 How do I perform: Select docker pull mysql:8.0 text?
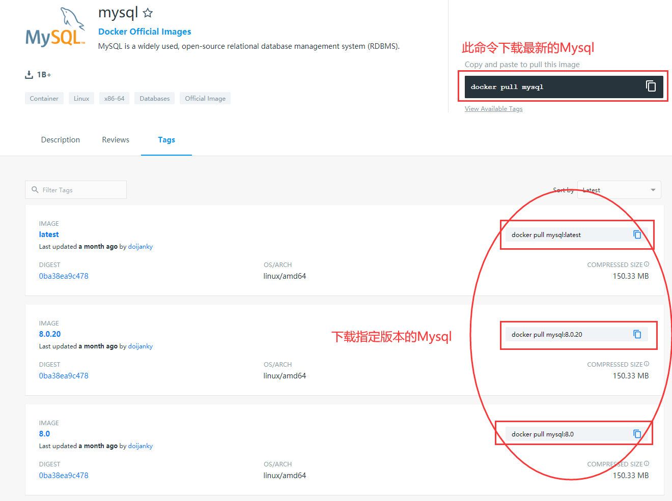543,434
